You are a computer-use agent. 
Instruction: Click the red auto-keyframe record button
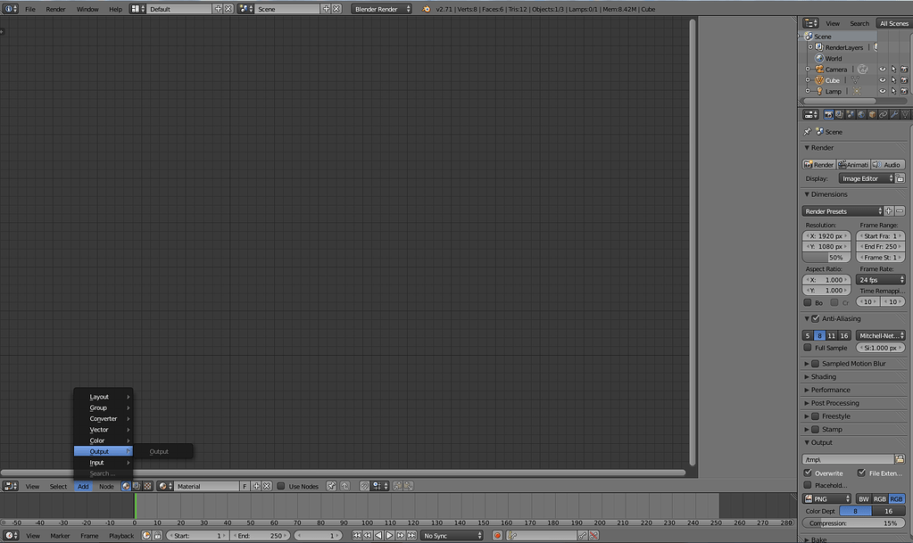pyautogui.click(x=497, y=536)
